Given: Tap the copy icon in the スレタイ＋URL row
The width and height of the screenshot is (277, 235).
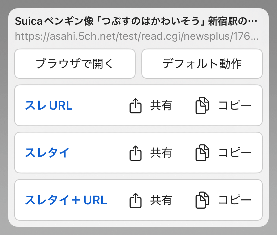Looking at the screenshot, I should pyautogui.click(x=202, y=200).
